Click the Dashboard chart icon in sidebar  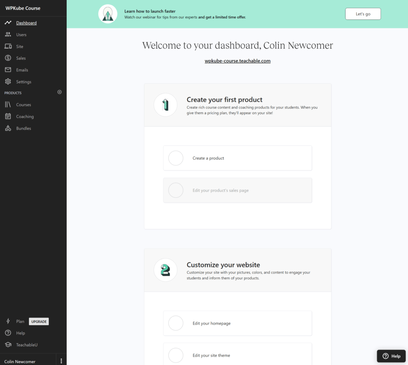click(8, 23)
